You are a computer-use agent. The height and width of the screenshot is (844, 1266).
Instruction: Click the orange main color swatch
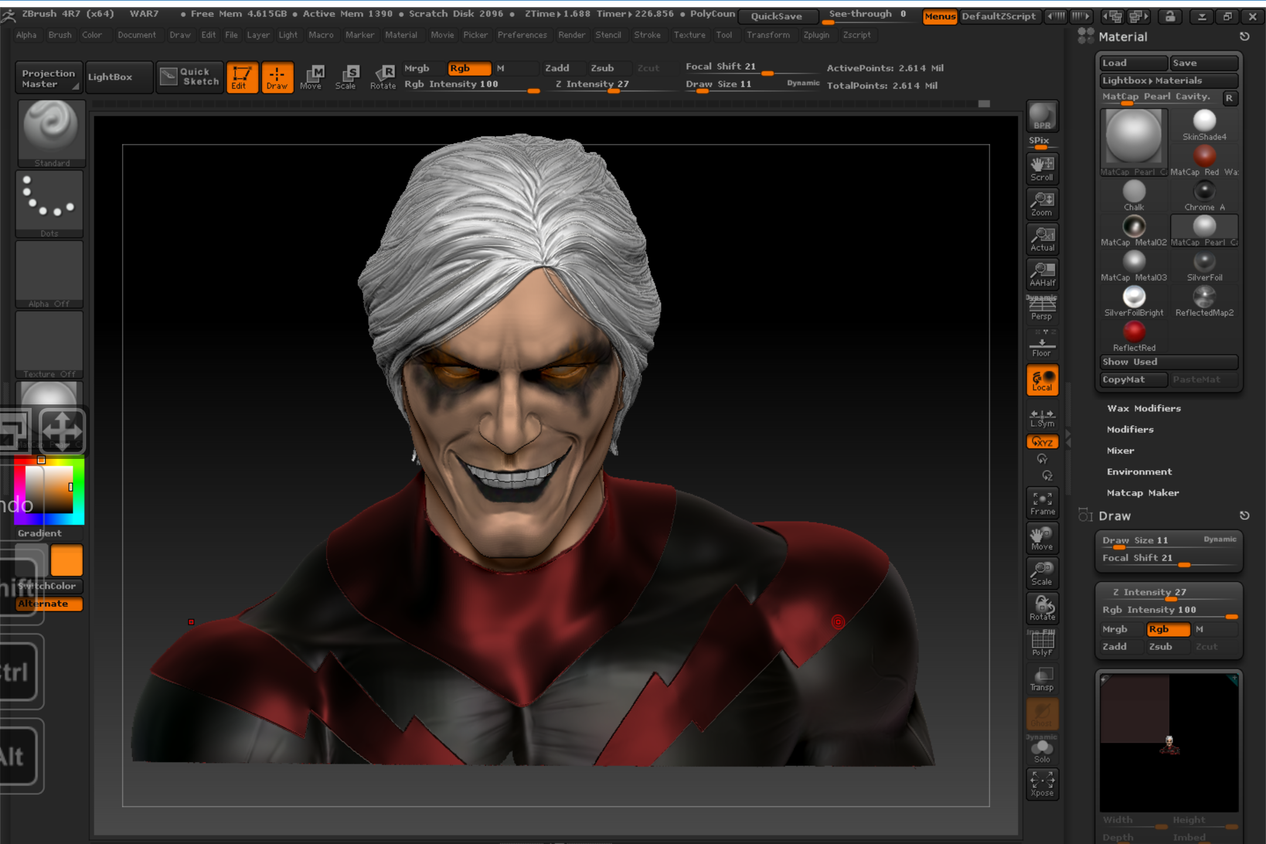click(x=67, y=561)
